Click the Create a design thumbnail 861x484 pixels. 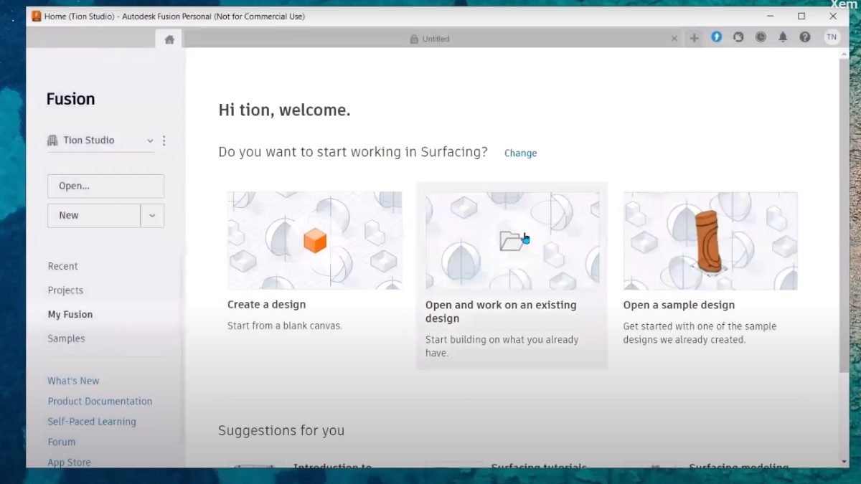pyautogui.click(x=315, y=240)
